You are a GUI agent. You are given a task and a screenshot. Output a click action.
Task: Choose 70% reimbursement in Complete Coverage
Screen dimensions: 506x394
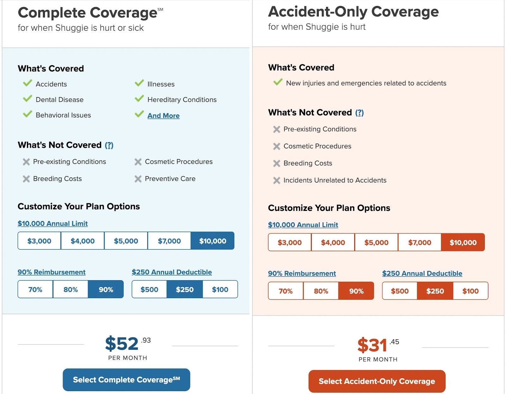click(35, 289)
